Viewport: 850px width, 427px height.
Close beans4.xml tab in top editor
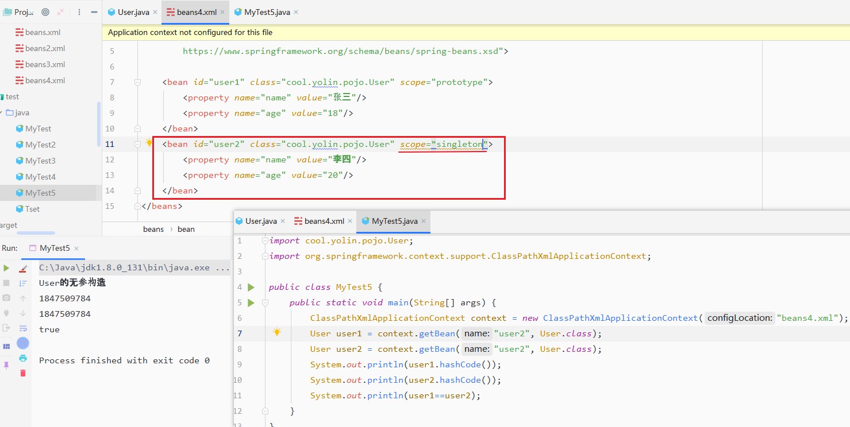point(222,12)
